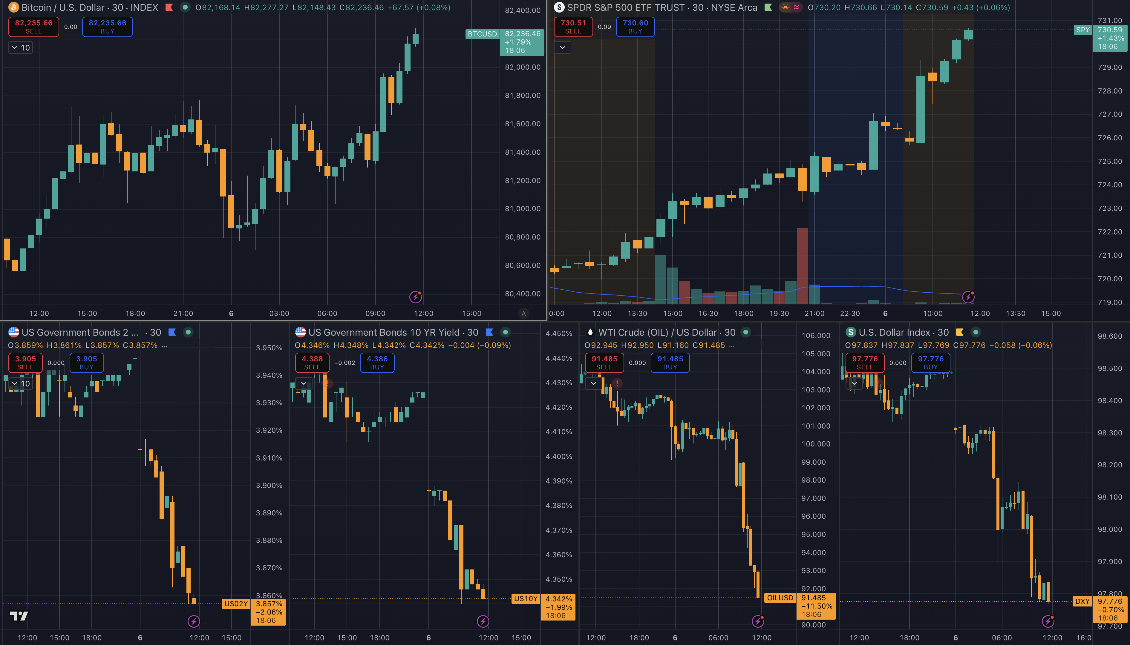Screen dimensions: 1130x645
Task: Expand the legend chevron on SPY chart
Action: [562, 47]
